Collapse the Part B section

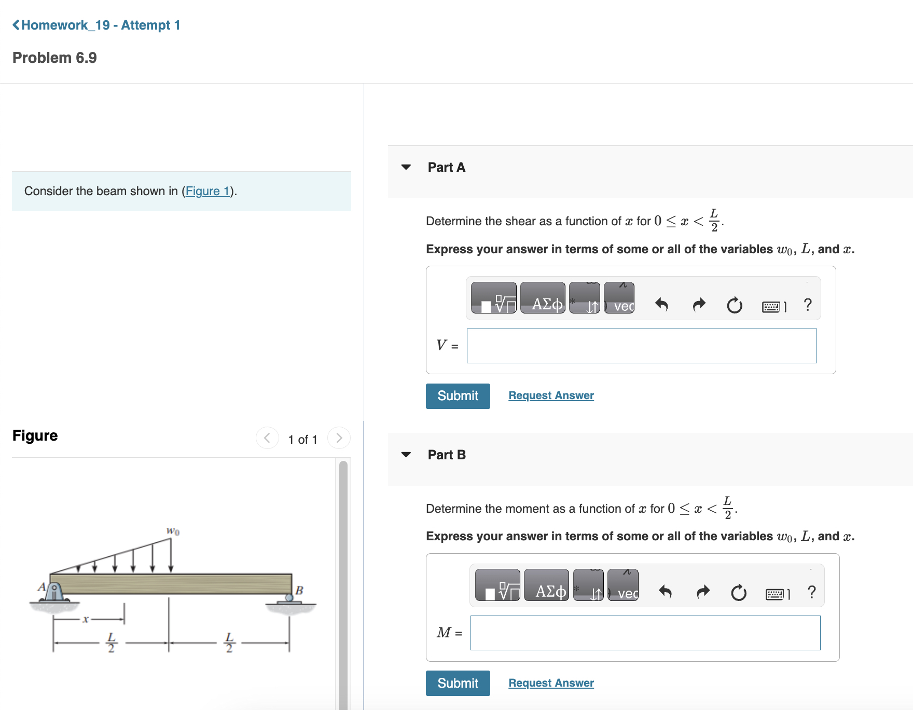[x=406, y=454]
